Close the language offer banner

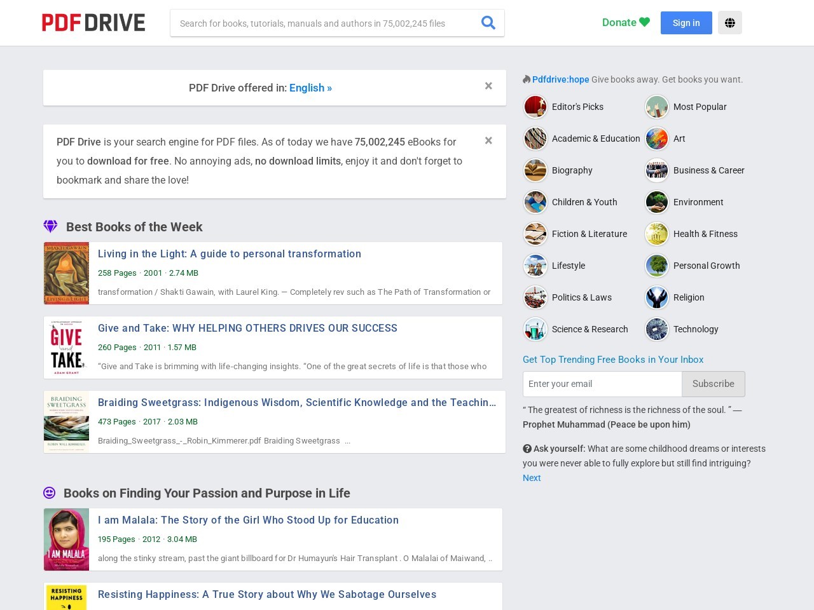pyautogui.click(x=488, y=86)
